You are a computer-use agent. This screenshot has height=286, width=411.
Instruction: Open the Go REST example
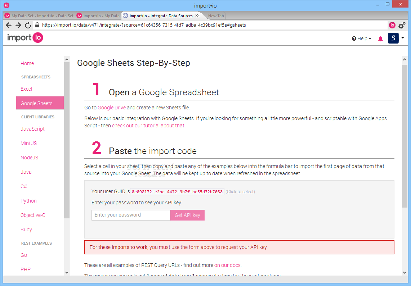(23, 255)
